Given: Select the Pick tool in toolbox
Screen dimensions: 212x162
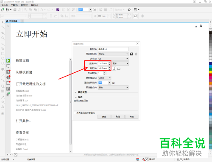Looking at the screenshot, I should 3,22.
